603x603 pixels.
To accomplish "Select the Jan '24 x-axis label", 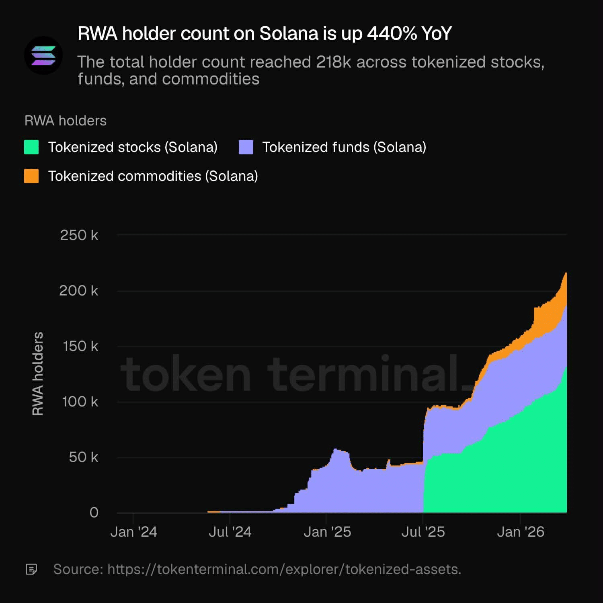I will point(133,532).
